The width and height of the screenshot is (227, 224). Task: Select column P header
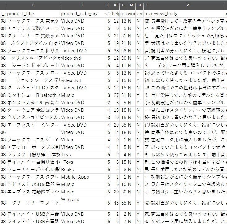point(188,5)
